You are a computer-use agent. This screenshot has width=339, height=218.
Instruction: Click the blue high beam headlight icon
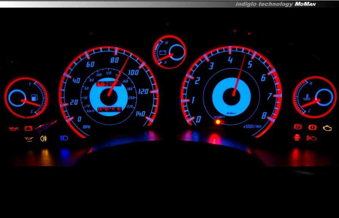(x=64, y=138)
